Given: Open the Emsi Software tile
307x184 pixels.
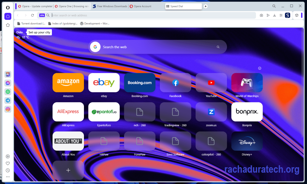Looking at the screenshot, I should (175, 141).
